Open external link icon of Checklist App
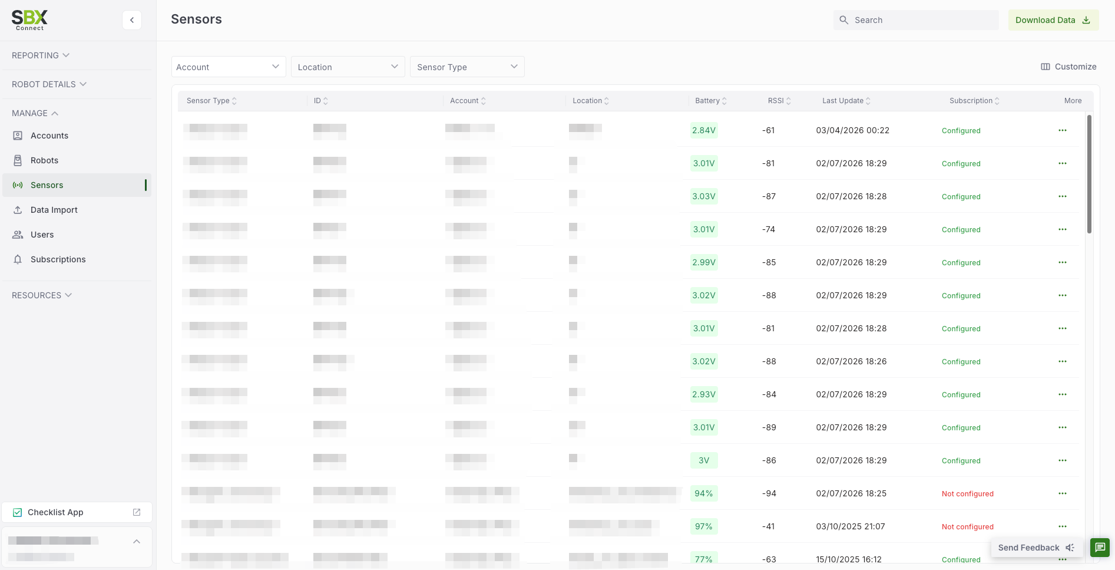This screenshot has width=1115, height=570. (x=137, y=512)
